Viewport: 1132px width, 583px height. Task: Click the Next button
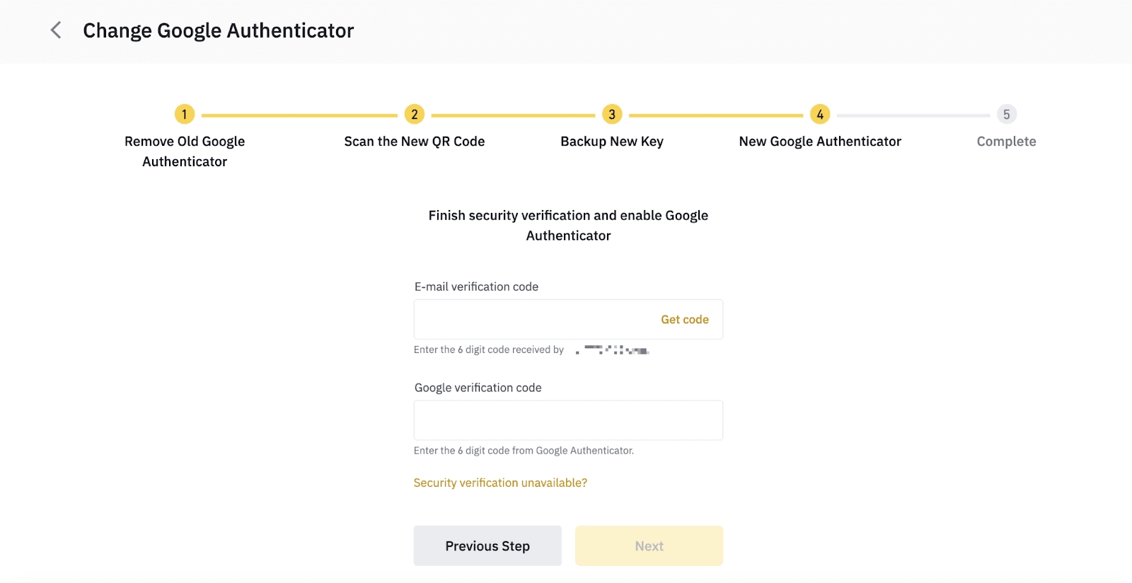[649, 546]
